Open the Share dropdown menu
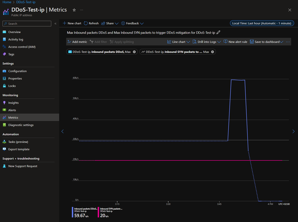This screenshot has height=222, width=298. [x=110, y=23]
